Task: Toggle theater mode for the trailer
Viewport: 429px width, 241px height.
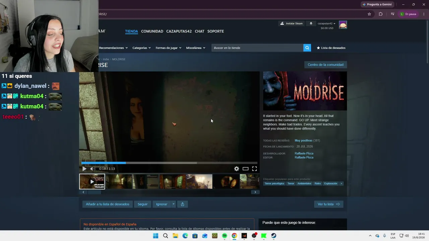Action: pyautogui.click(x=246, y=169)
